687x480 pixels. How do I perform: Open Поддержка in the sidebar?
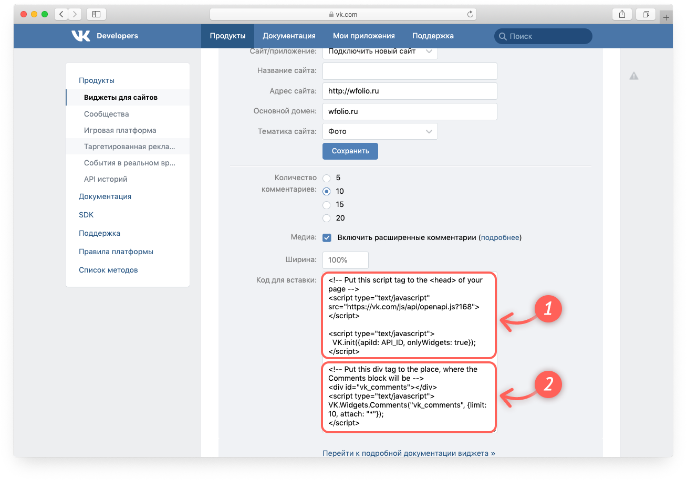(99, 233)
